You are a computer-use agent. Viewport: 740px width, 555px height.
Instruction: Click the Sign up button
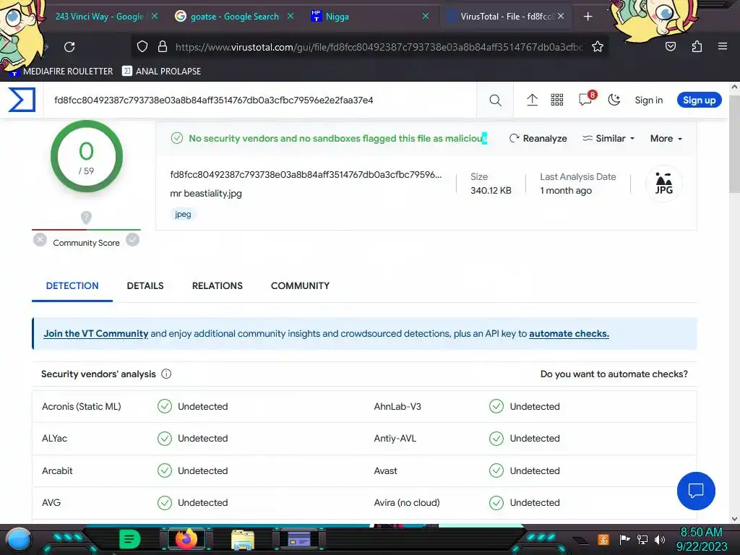pyautogui.click(x=699, y=100)
